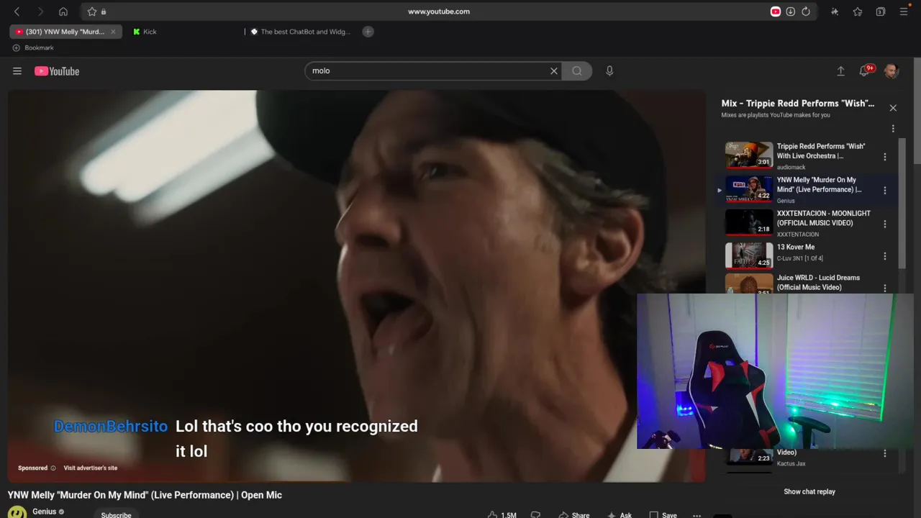The height and width of the screenshot is (518, 921).
Task: Start voice search with microphone icon
Action: click(609, 71)
